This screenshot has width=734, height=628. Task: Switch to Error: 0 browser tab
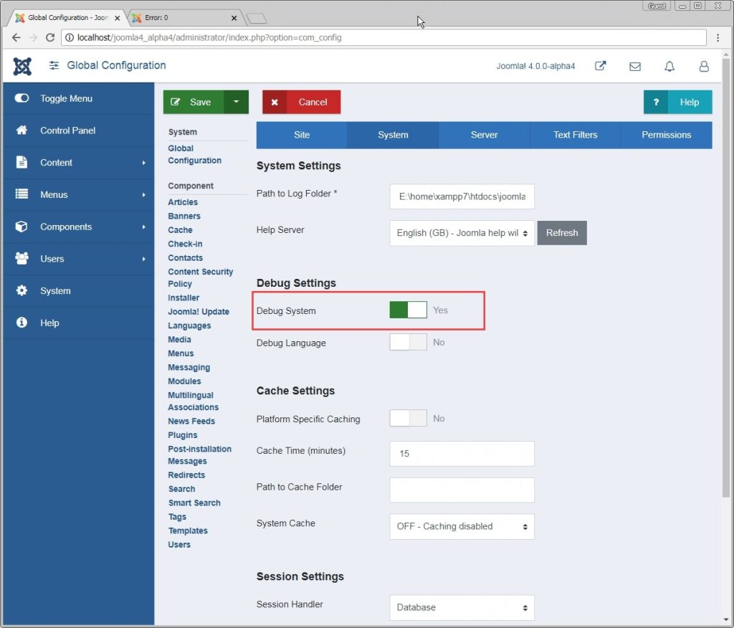click(185, 18)
